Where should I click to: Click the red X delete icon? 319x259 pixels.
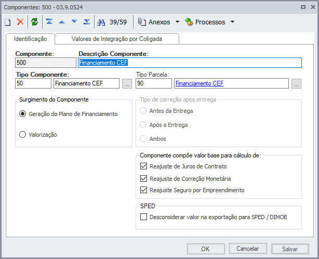(x=20, y=22)
